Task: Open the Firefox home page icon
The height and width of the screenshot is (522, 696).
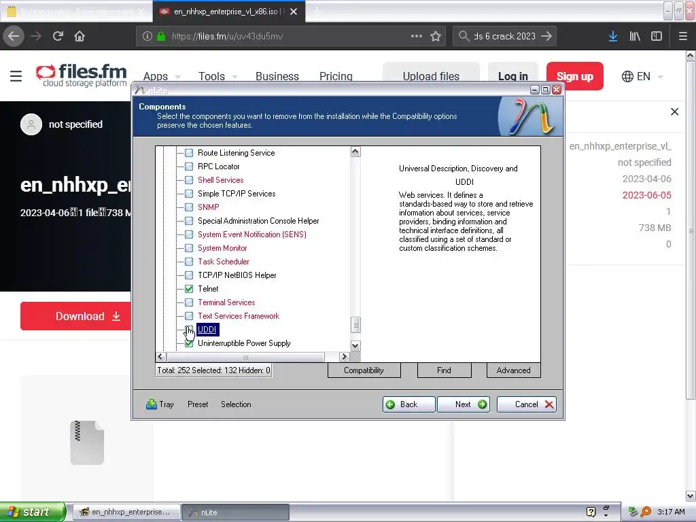Action: pos(80,36)
